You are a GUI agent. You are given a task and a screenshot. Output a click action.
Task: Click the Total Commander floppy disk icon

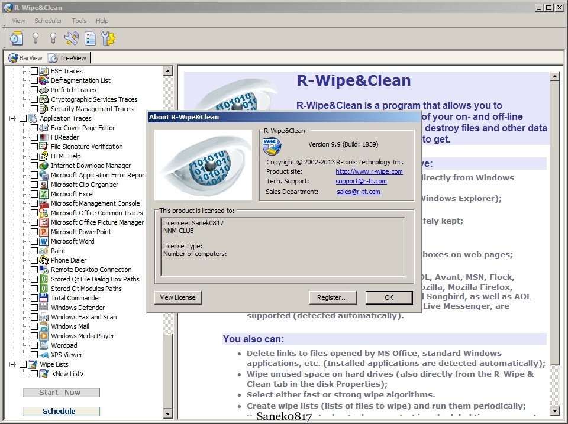44,298
